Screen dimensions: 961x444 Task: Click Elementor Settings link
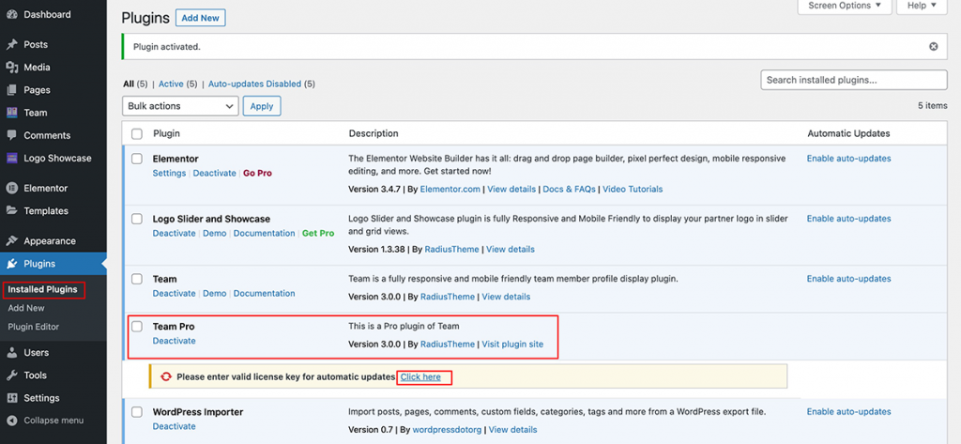(x=169, y=173)
